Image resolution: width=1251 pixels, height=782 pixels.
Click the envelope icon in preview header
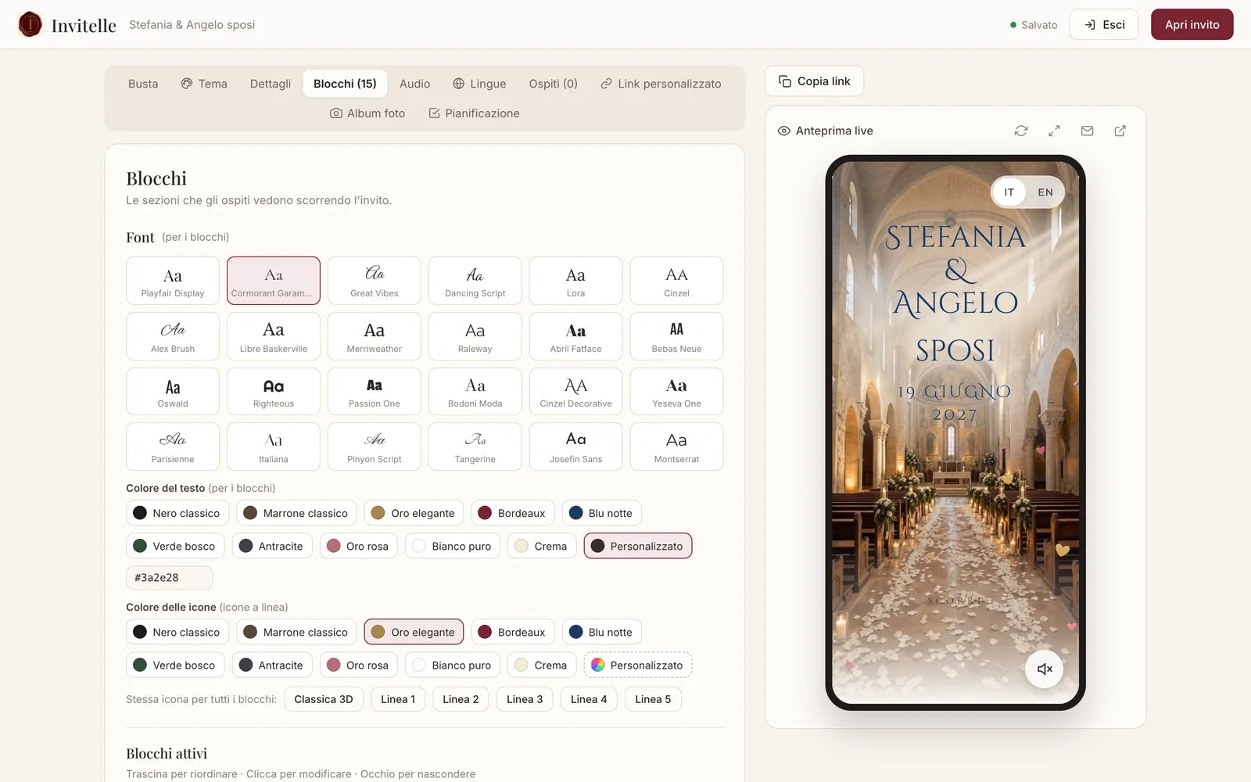[1087, 131]
